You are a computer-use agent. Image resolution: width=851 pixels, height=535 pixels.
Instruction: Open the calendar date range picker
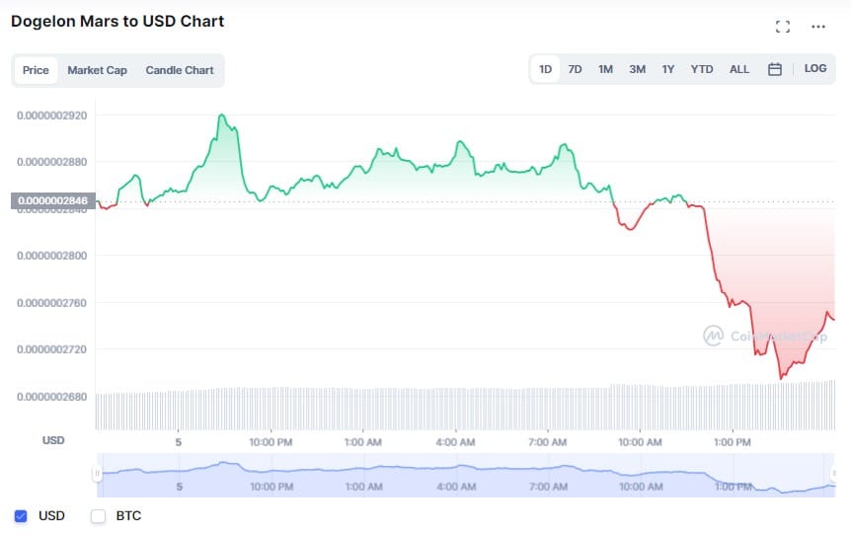774,69
